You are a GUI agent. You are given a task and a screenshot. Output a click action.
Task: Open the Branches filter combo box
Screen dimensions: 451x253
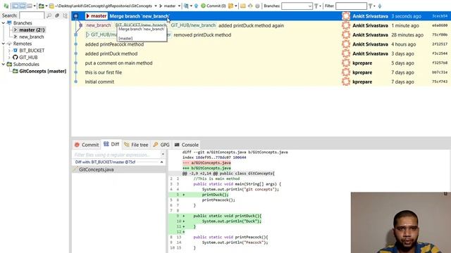pyautogui.click(x=297, y=6)
